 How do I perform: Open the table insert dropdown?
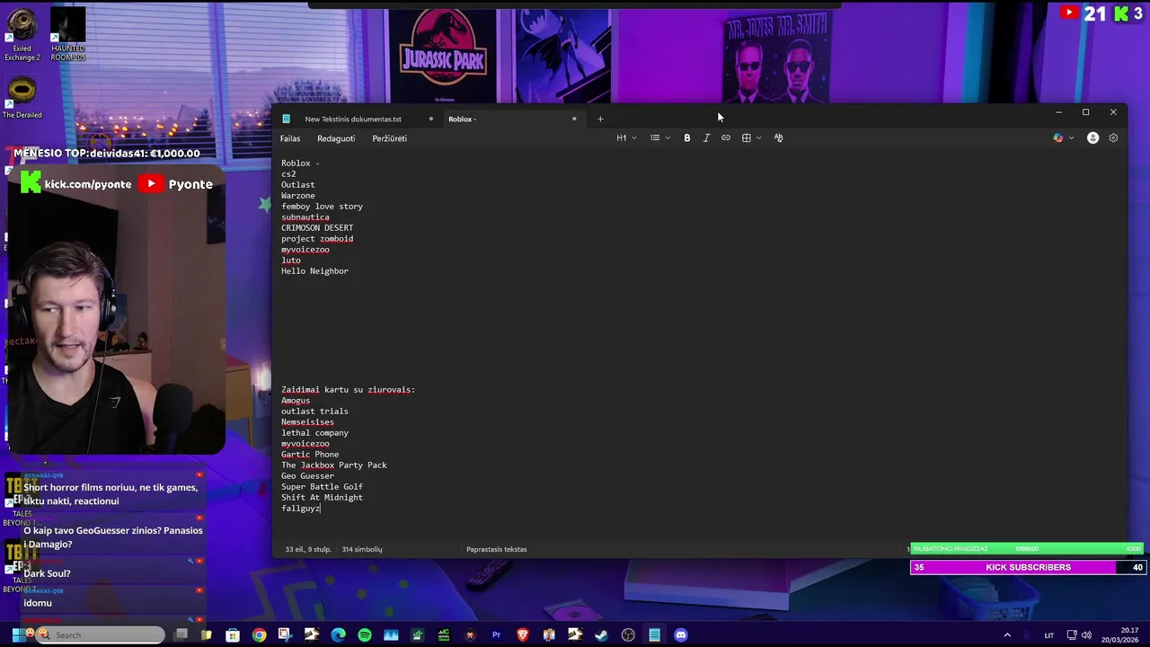752,138
